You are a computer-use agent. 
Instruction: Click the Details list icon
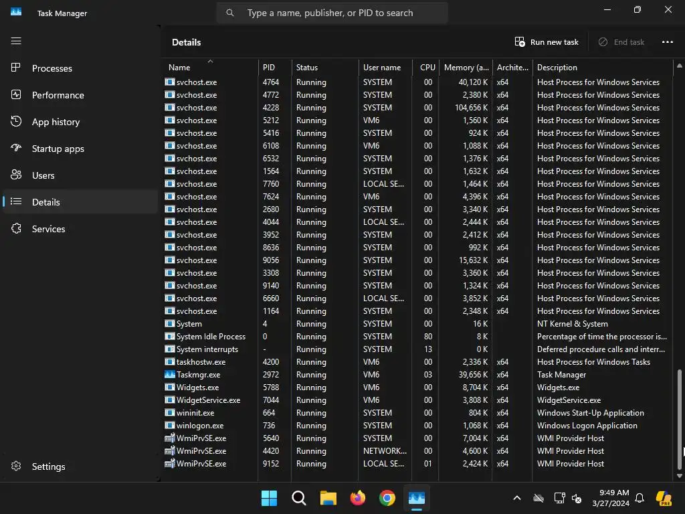pos(16,201)
